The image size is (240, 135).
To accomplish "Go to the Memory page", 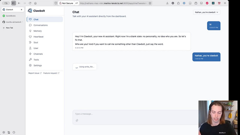I will [x=45, y=31].
